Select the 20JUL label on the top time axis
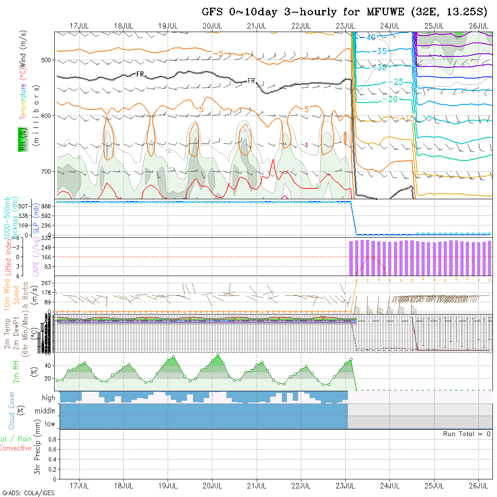Viewport: 497px width, 497px height. (212, 26)
